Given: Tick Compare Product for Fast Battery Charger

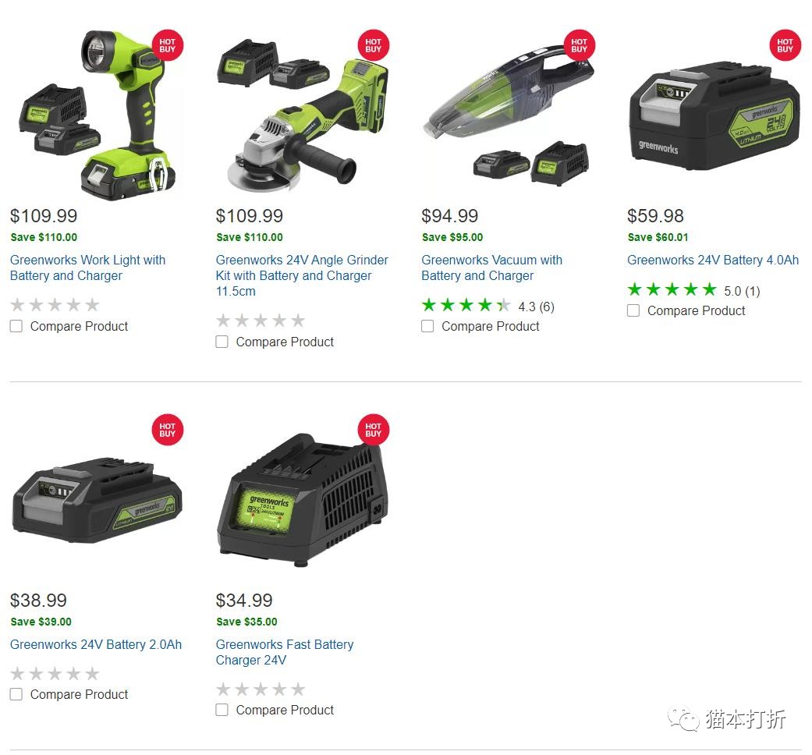Looking at the screenshot, I should pos(222,710).
